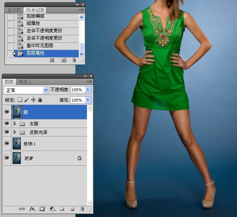Hide the 修饰 1 layer
The width and height of the screenshot is (237, 217).
point(7,143)
